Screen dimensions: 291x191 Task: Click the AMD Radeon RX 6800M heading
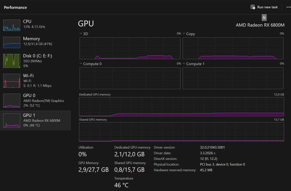click(x=260, y=25)
